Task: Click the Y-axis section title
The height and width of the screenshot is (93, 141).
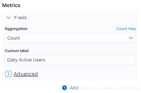Action: 20,18
